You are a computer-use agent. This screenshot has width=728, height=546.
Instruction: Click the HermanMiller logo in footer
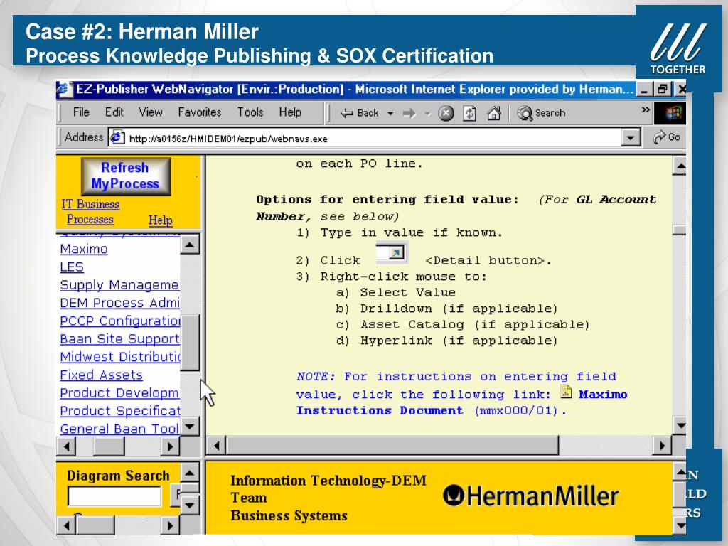point(530,496)
